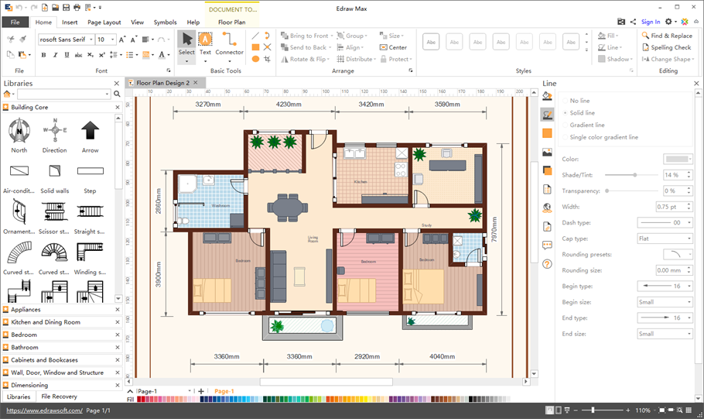Choose the Gradient line option
Viewport: 704px width, 419px height.
[x=587, y=125]
